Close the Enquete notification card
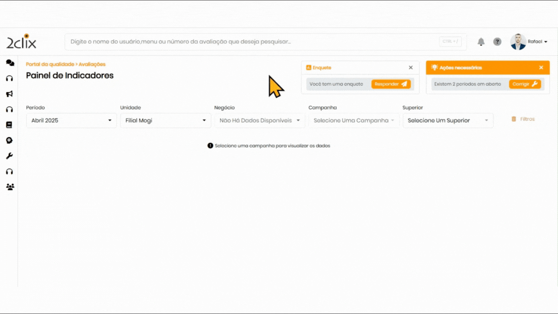Screen dimensions: 558x314 click(x=411, y=68)
